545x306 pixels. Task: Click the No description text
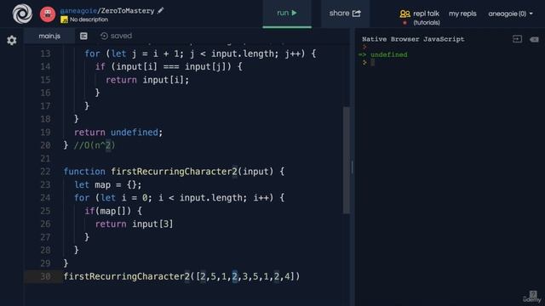point(89,20)
